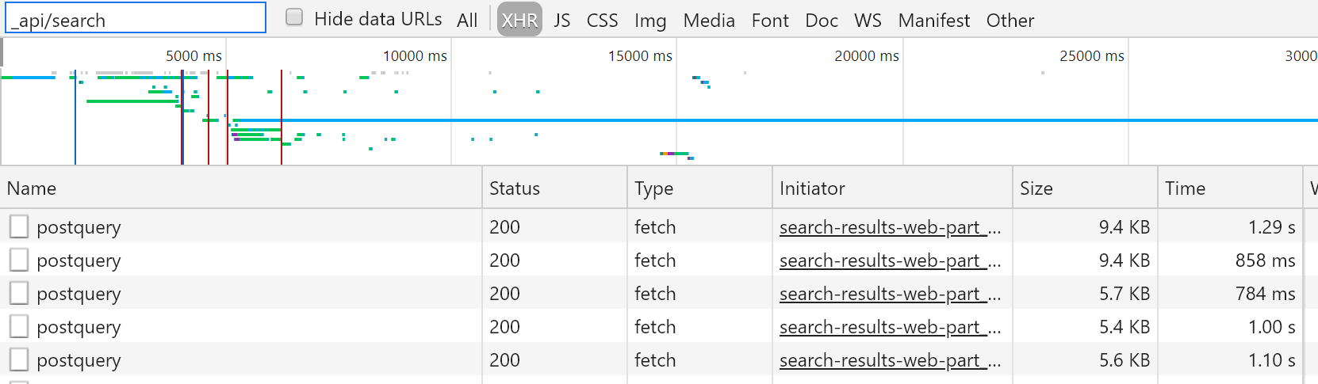
Task: Click the file icon of the 1.00 s request
Action: [19, 326]
